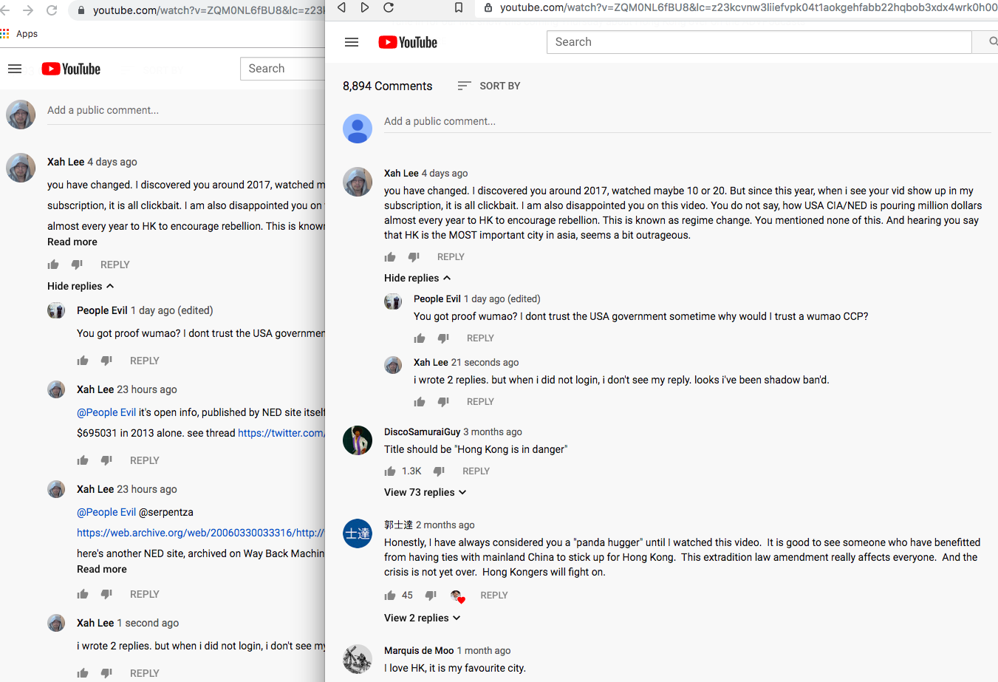
Task: Click the YouTube logo in the left window
Action: click(x=71, y=69)
